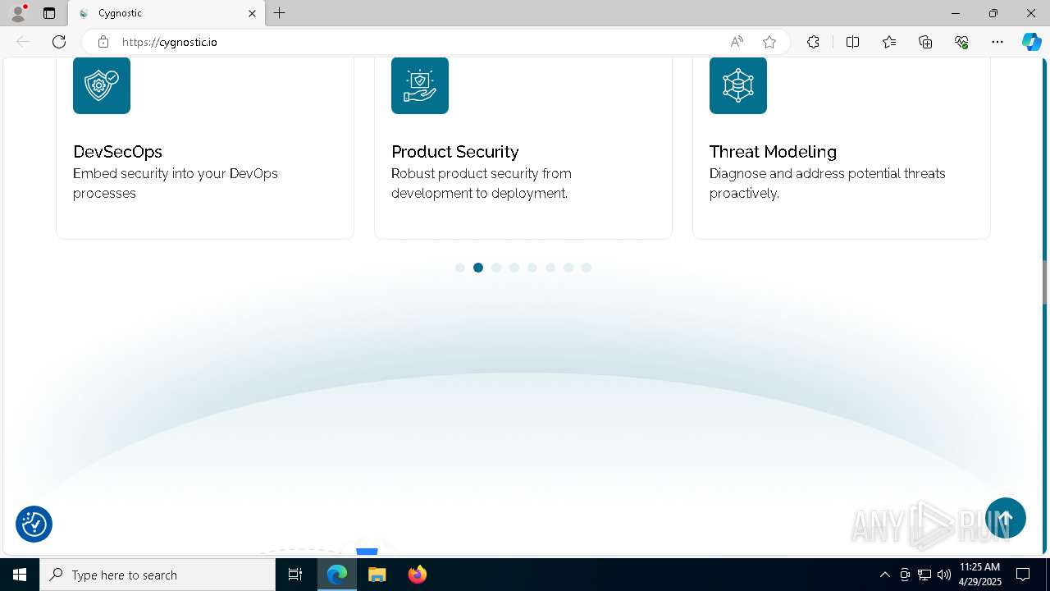The height and width of the screenshot is (591, 1050).
Task: Open the volume control in the tray
Action: click(944, 575)
